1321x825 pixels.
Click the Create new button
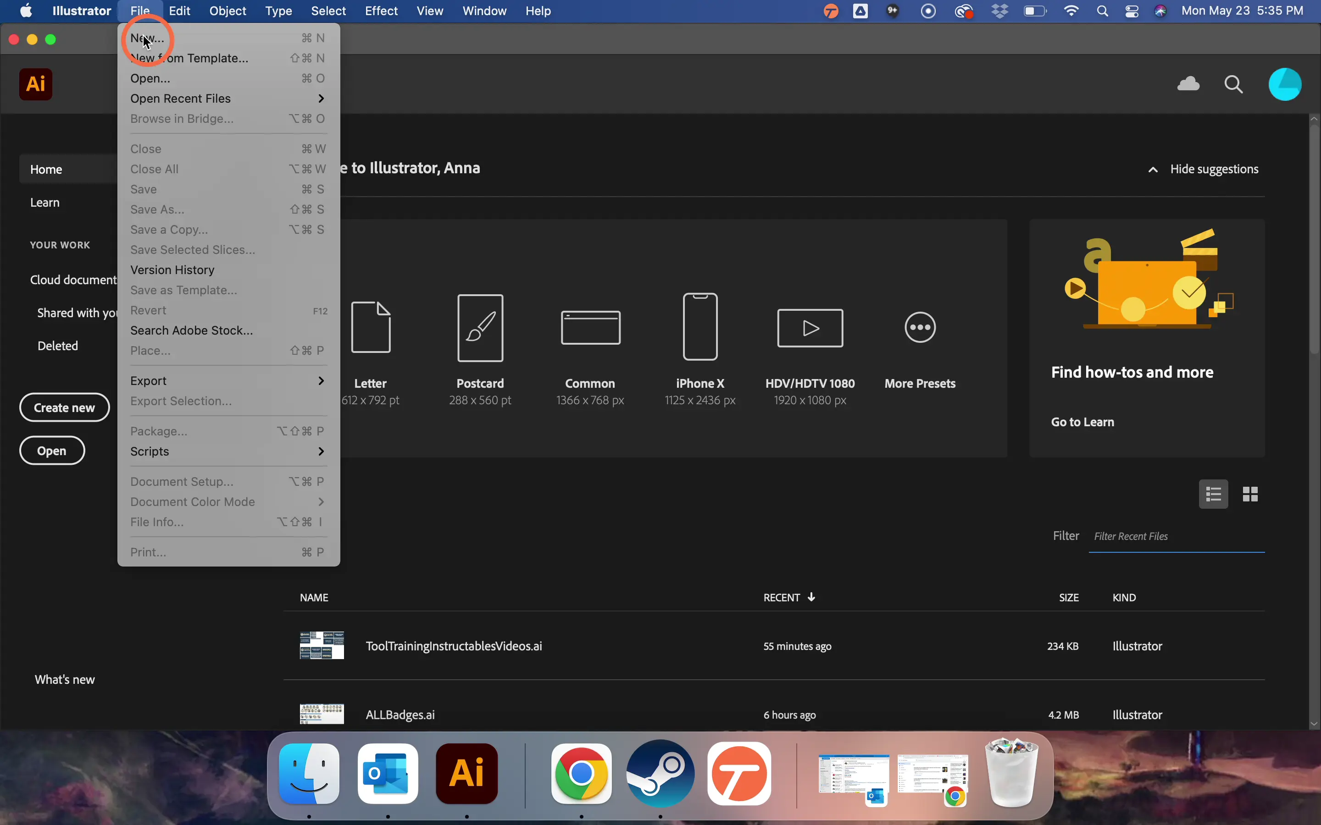click(64, 407)
